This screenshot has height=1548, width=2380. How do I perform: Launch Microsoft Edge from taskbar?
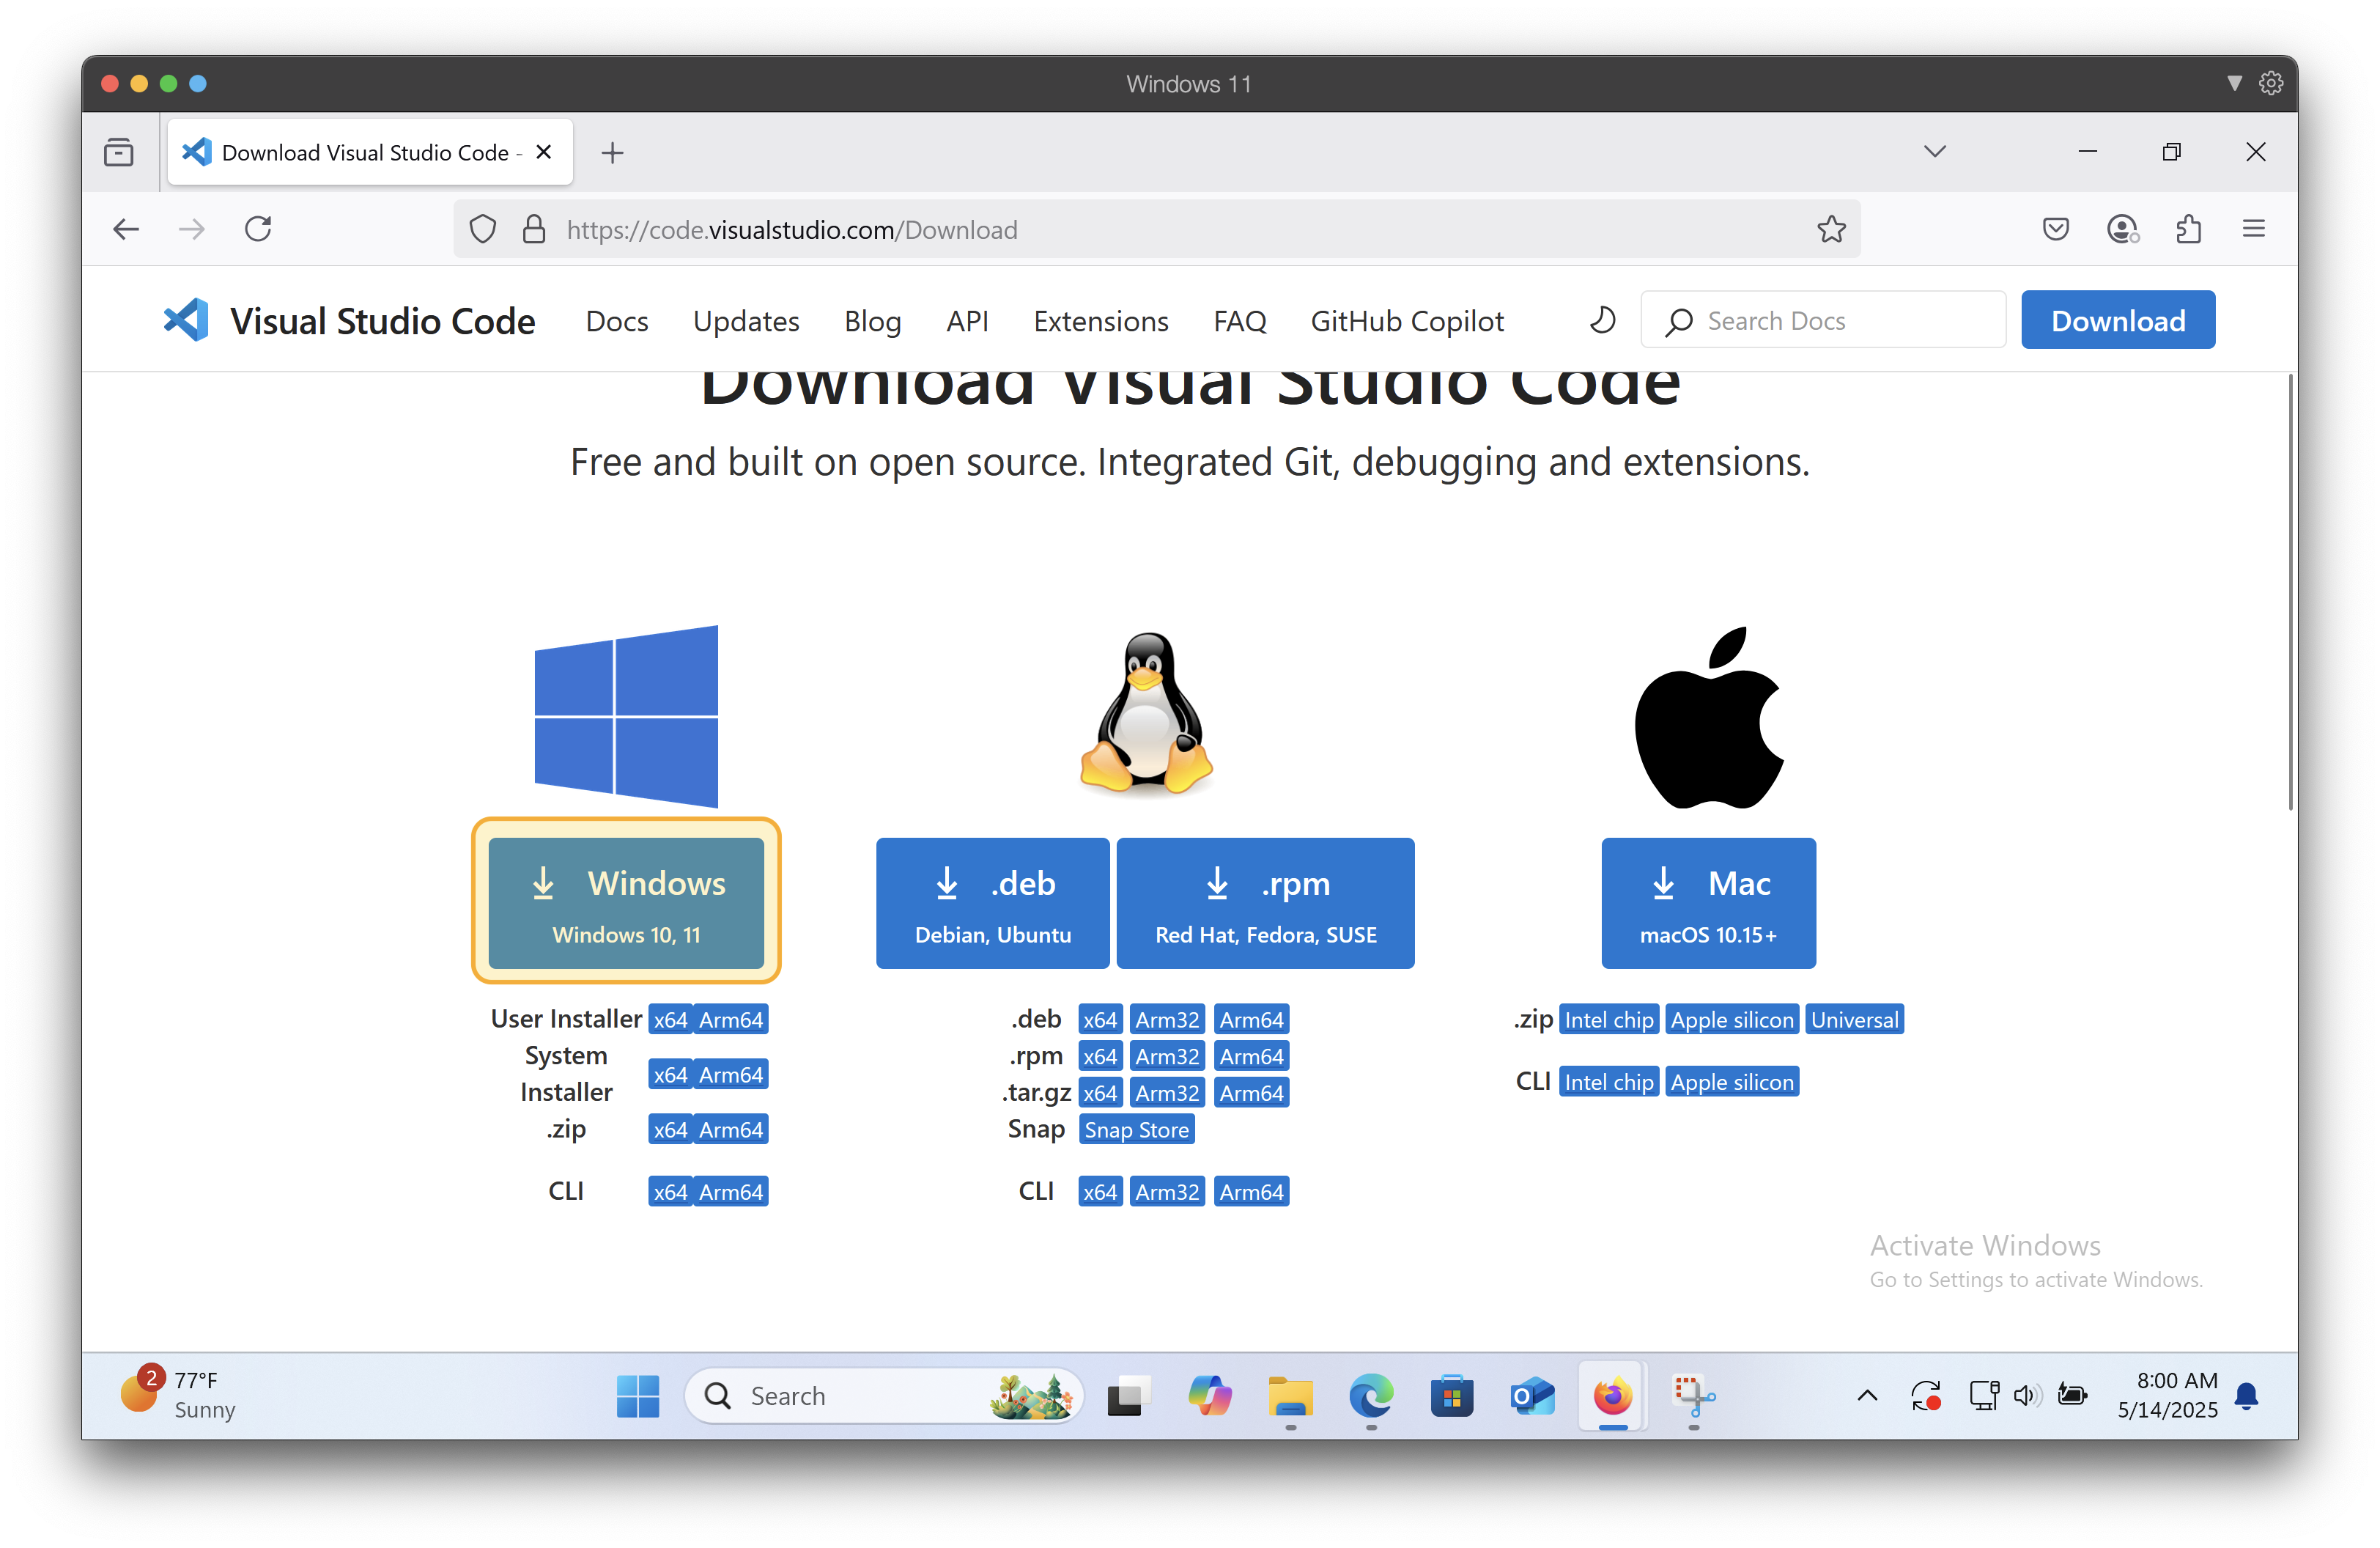coord(1370,1395)
